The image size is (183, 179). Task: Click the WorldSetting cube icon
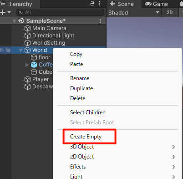(27, 43)
